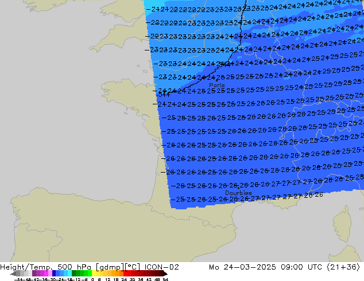364x281 pixels.
Task: Select the bright magenta legend swatch
Action: tap(46, 274)
